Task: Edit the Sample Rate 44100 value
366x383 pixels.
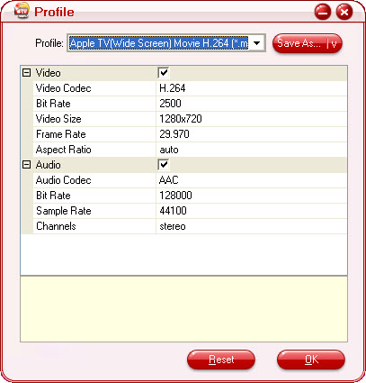Action: coord(252,211)
